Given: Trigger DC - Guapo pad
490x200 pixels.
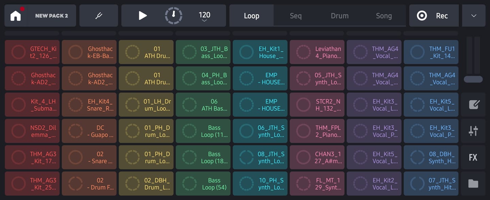Looking at the screenshot, I should point(89,131).
